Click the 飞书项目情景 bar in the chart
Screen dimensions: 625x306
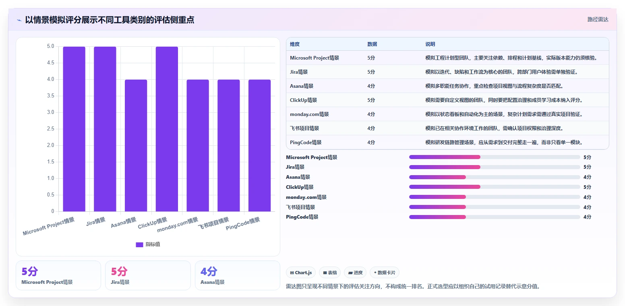coord(229,145)
